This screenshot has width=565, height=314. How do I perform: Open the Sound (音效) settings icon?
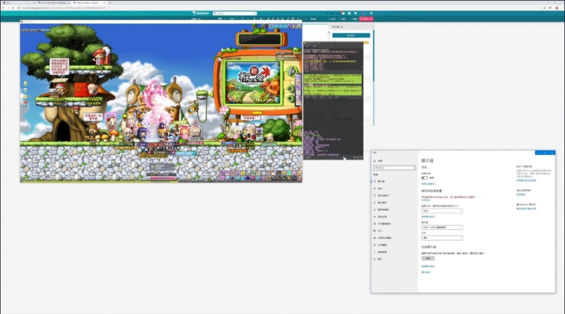click(x=375, y=188)
